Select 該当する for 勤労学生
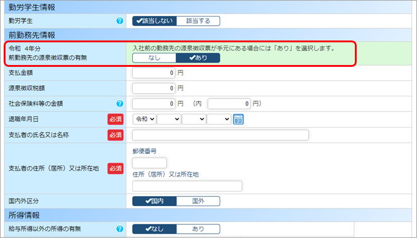The image size is (417, 238). pos(198,21)
